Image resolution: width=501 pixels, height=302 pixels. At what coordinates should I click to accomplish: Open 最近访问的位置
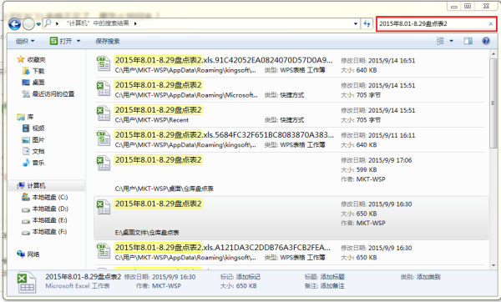coord(48,94)
